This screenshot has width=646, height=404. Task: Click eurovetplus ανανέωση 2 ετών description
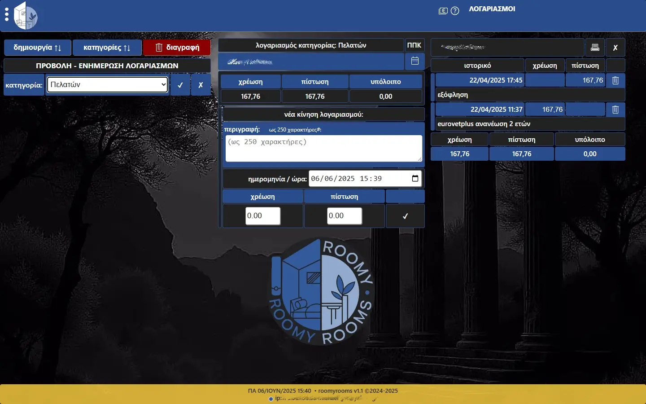point(530,124)
